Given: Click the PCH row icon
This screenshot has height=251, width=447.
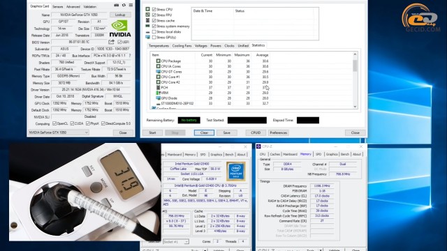Looking at the screenshot, I should pyautogui.click(x=159, y=87).
